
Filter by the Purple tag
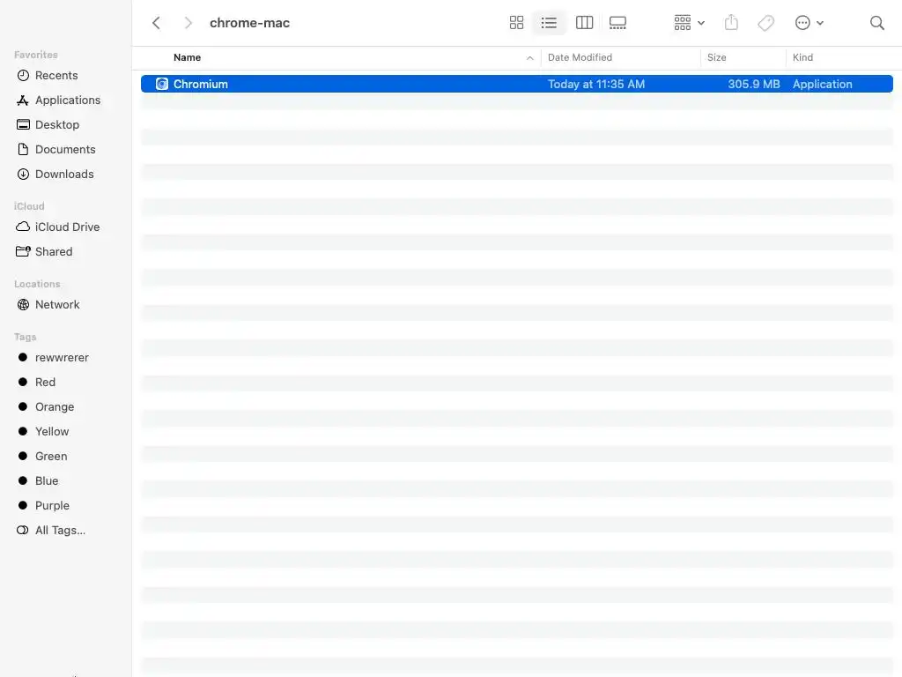pos(44,507)
